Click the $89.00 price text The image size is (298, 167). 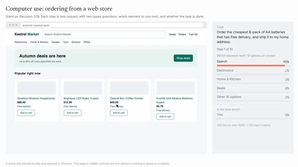click(x=21, y=102)
